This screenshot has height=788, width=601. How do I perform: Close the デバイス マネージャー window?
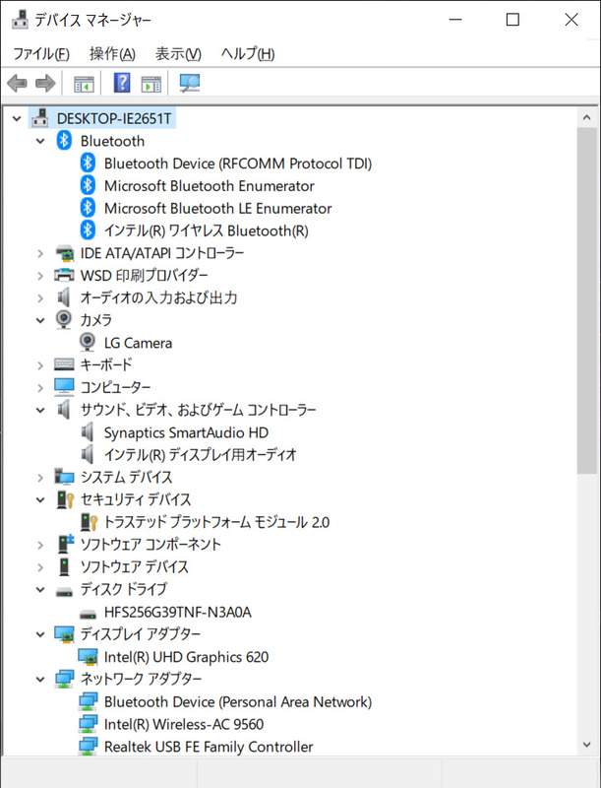pyautogui.click(x=571, y=20)
